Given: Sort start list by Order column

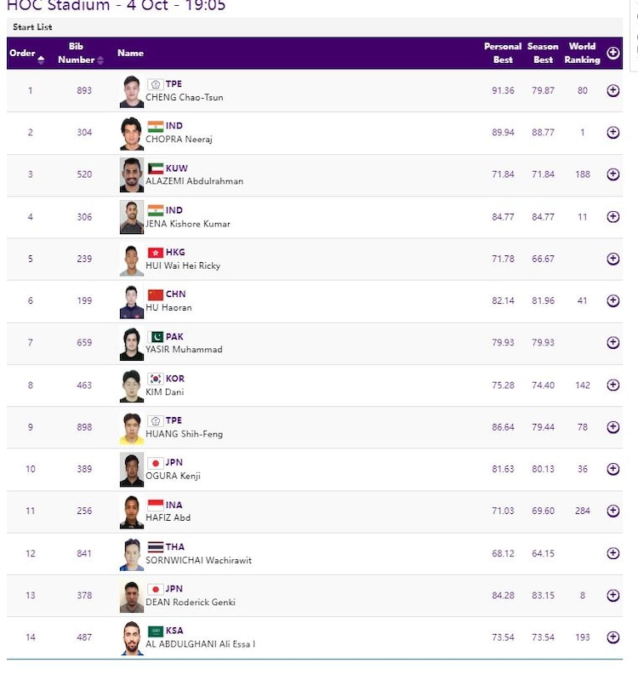Looking at the screenshot, I should tap(26, 54).
